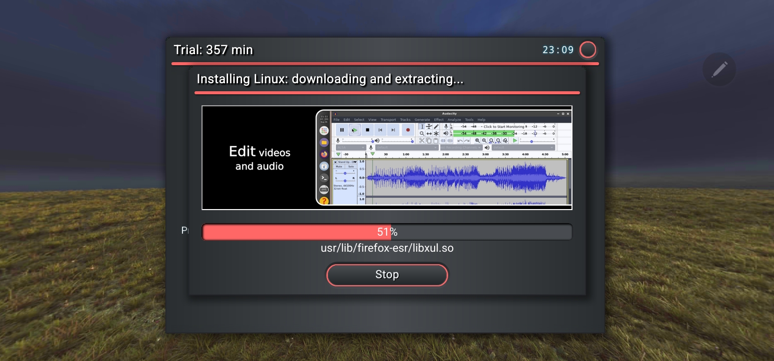Click the Stand Up track gain slider
This screenshot has width=774, height=361.
pos(345,173)
